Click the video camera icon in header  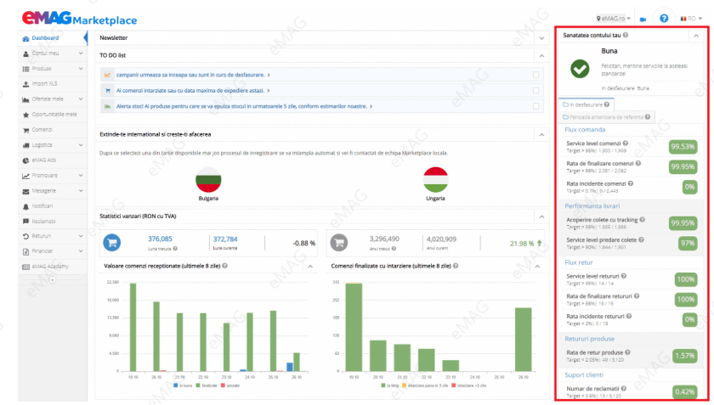pyautogui.click(x=643, y=19)
